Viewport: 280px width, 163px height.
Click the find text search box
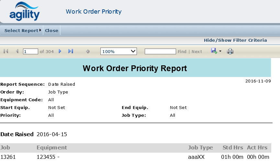160,51
